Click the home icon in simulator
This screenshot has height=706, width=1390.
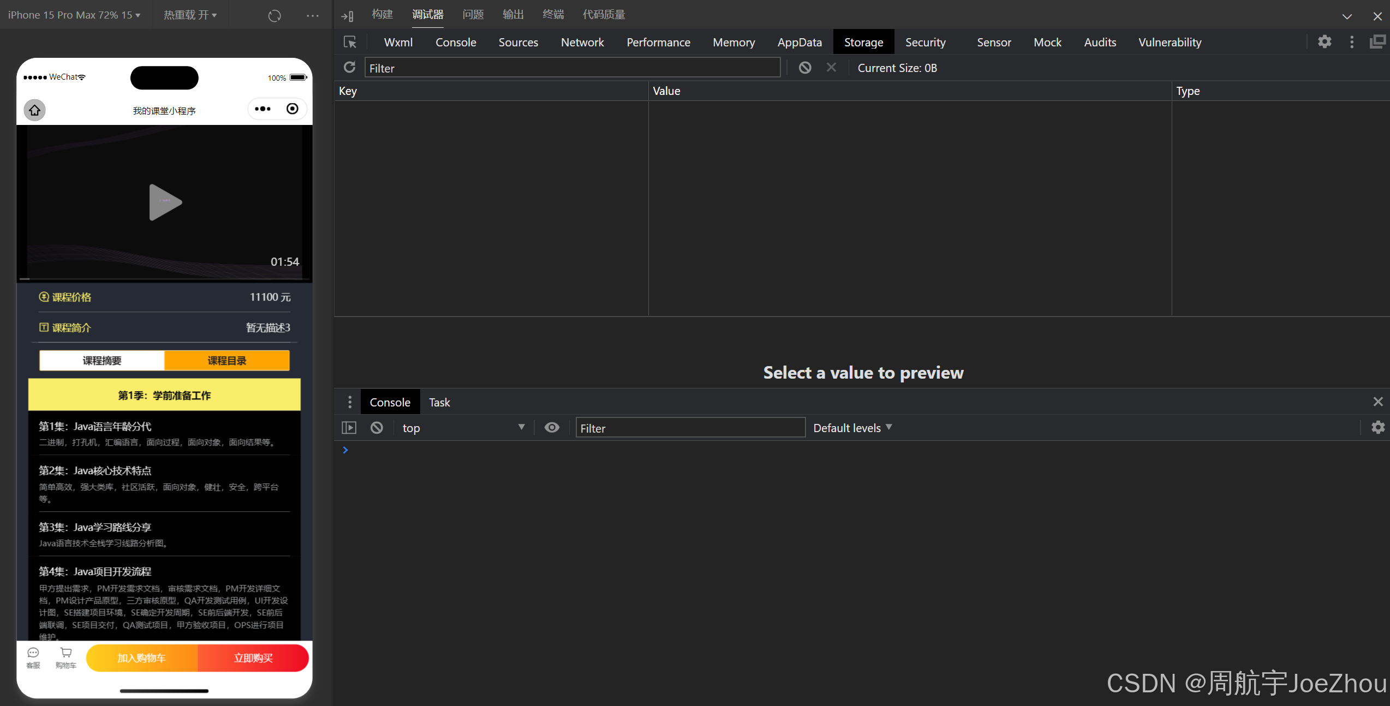click(x=34, y=110)
